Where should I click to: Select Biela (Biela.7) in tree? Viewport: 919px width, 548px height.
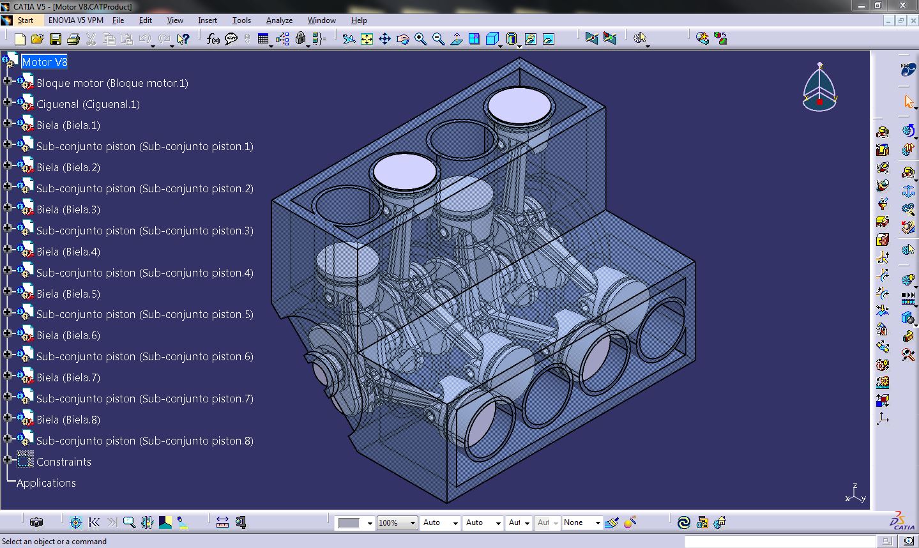click(68, 377)
